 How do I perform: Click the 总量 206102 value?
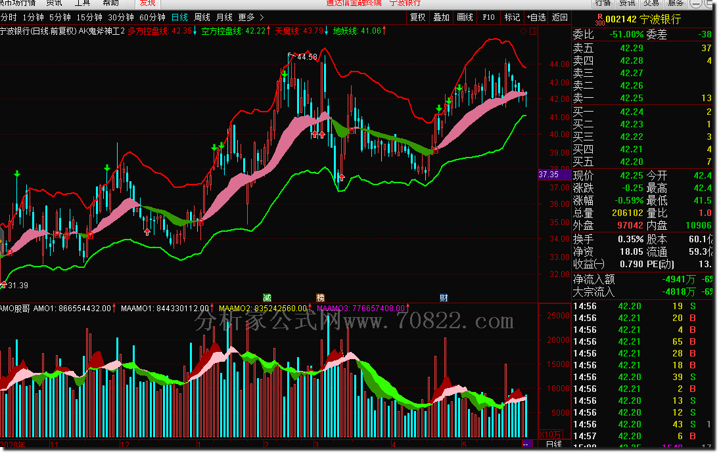(x=627, y=213)
